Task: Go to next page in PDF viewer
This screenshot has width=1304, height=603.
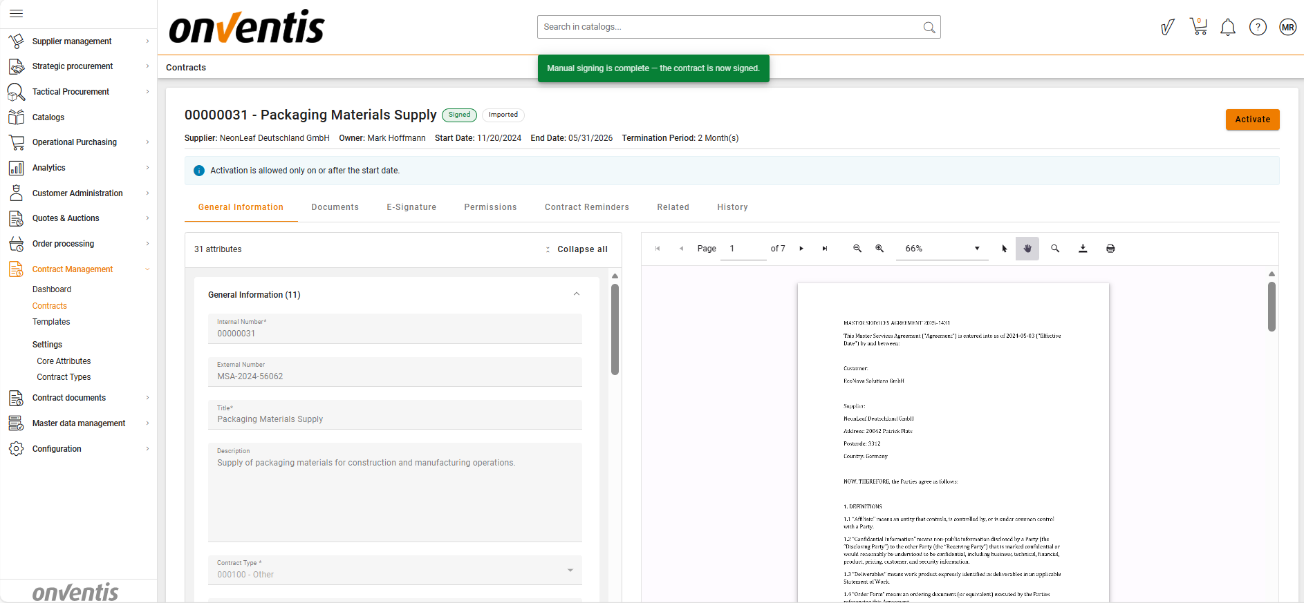Action: [x=801, y=249]
